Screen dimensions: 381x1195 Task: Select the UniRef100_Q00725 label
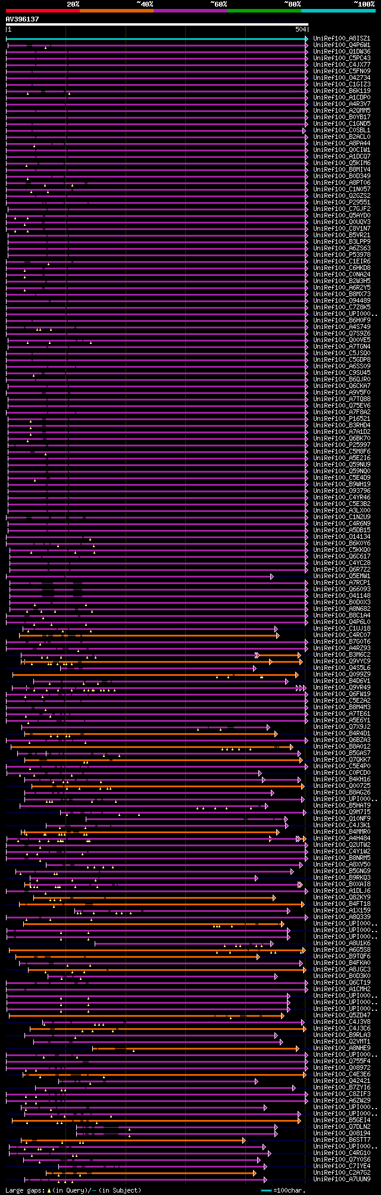tap(342, 786)
